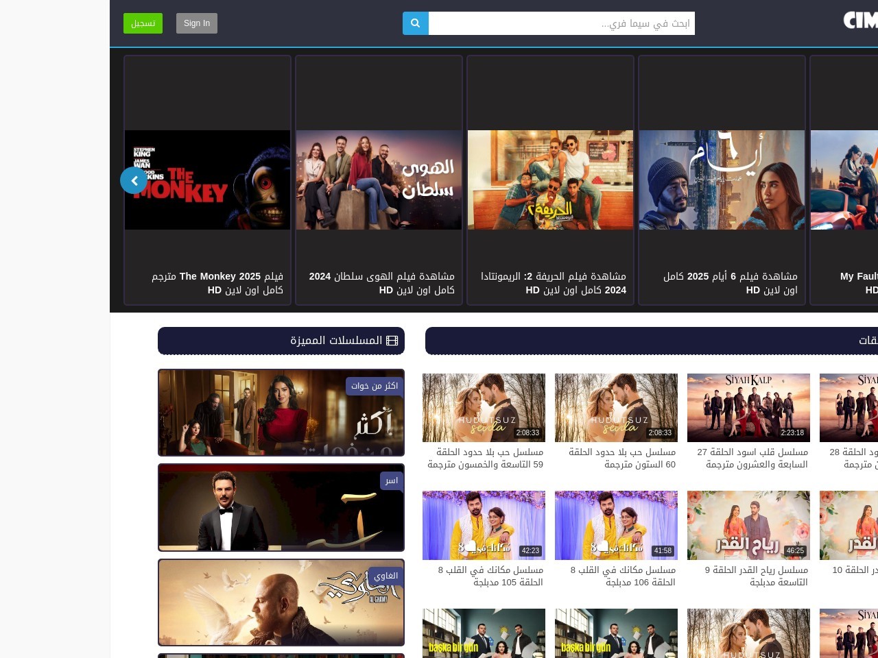This screenshot has width=878, height=658.
Task: Open الغاوي featured series banner
Action: pos(281,602)
